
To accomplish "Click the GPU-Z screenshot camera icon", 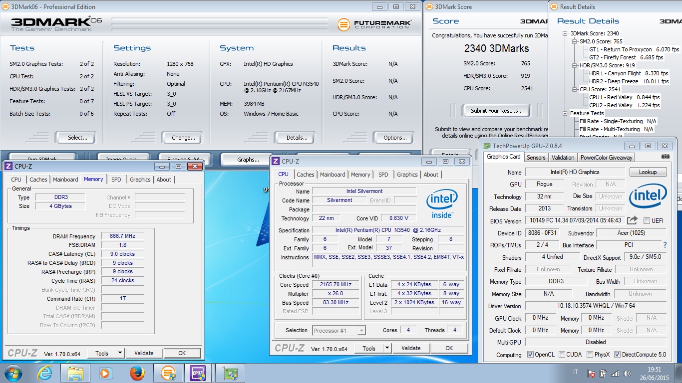I will [x=665, y=157].
